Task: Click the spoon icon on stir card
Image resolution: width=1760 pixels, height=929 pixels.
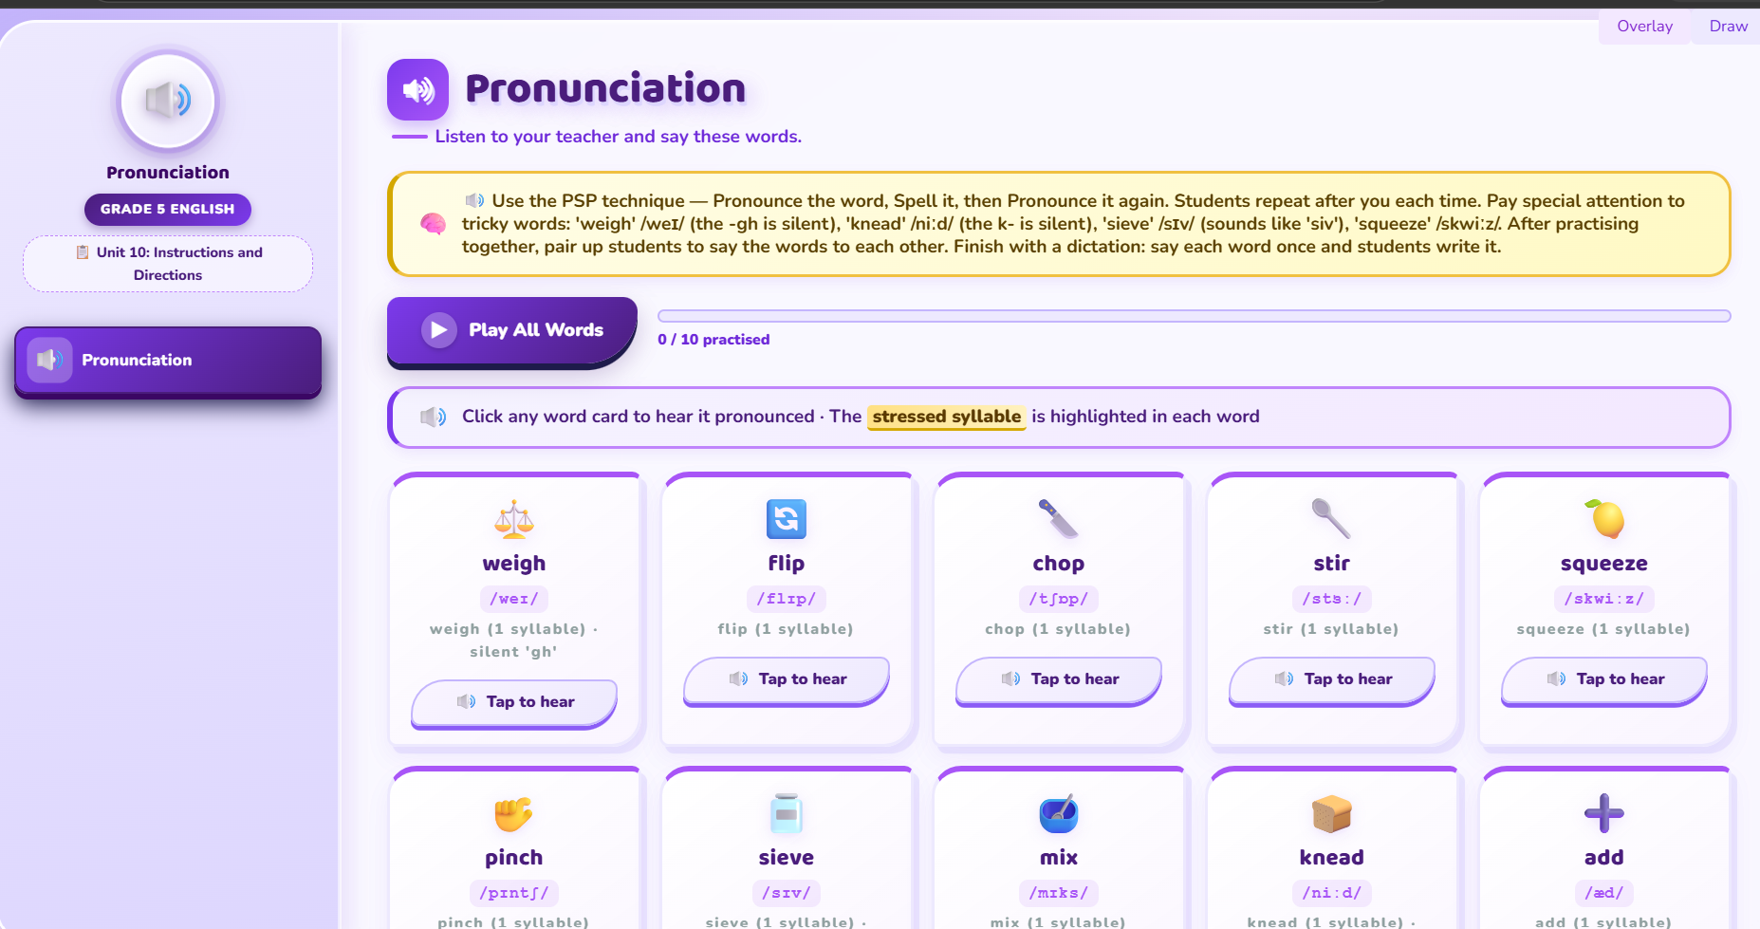Action: pyautogui.click(x=1331, y=519)
